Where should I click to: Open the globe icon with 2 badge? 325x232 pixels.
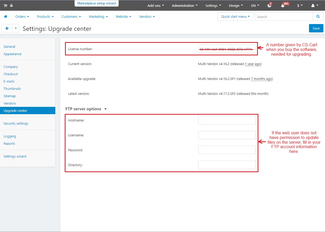click(x=269, y=5)
